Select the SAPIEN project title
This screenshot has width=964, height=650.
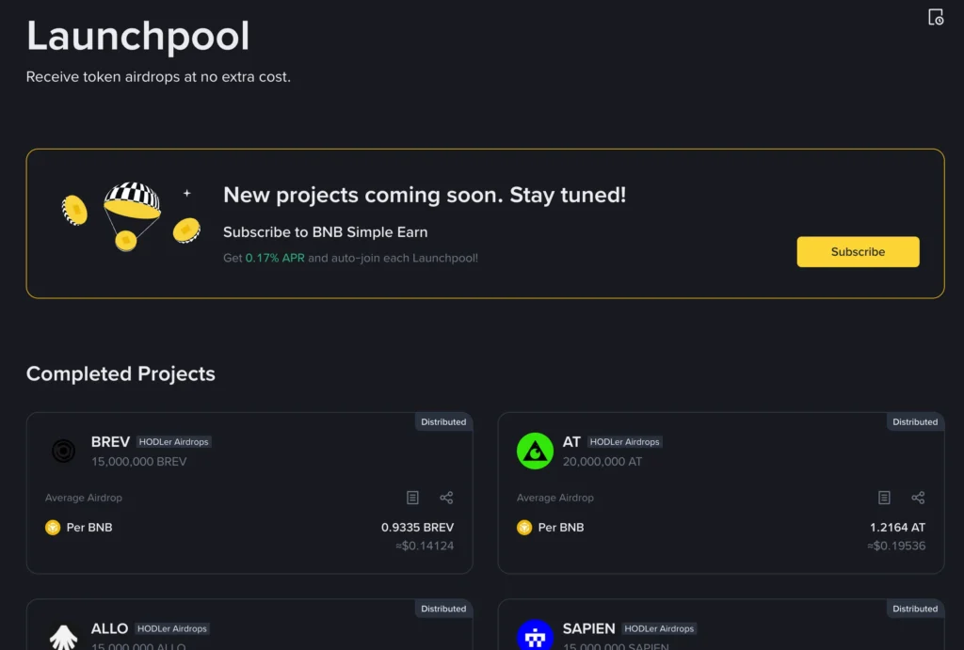pyautogui.click(x=588, y=628)
